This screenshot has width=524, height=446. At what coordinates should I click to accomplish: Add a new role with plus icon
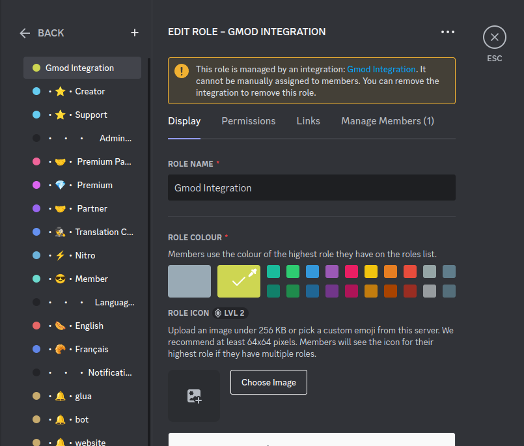135,33
